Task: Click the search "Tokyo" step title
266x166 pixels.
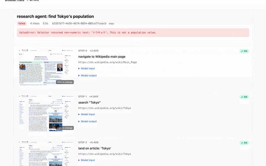Action: coord(89,102)
